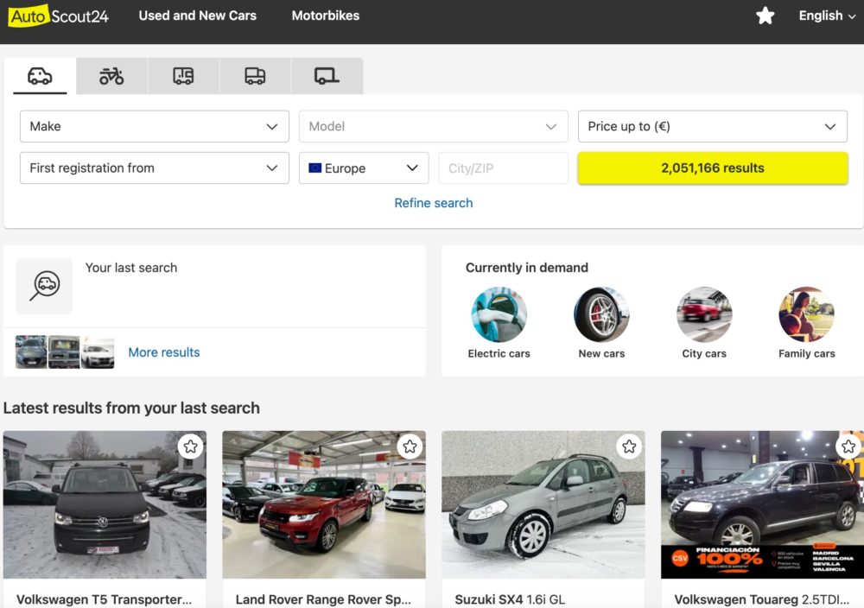Favorite the Volkswagen T5 Transporter listing

point(191,446)
